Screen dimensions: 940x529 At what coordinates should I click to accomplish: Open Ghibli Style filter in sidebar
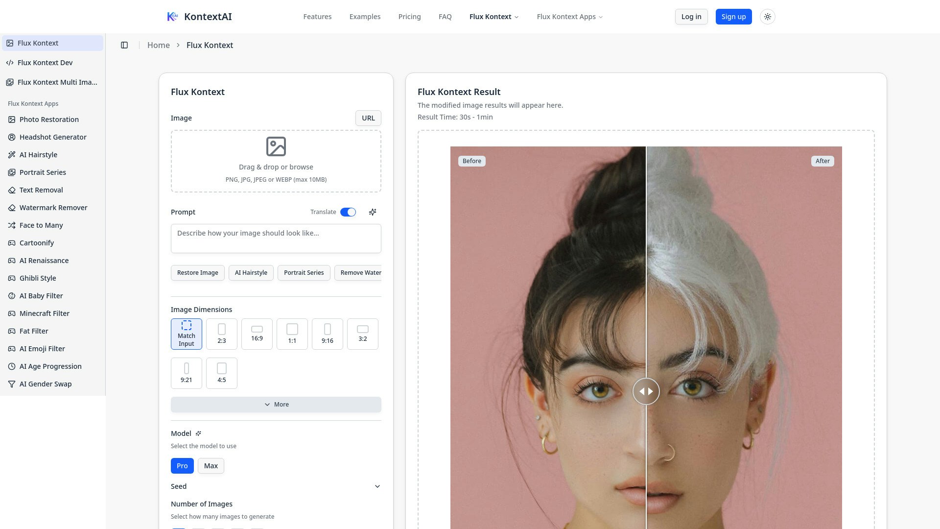coord(53,278)
